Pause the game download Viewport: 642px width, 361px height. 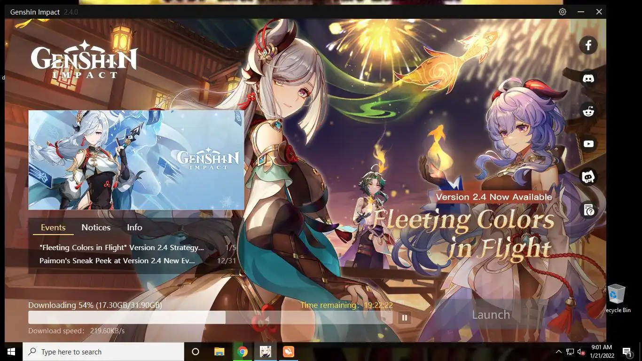(405, 318)
